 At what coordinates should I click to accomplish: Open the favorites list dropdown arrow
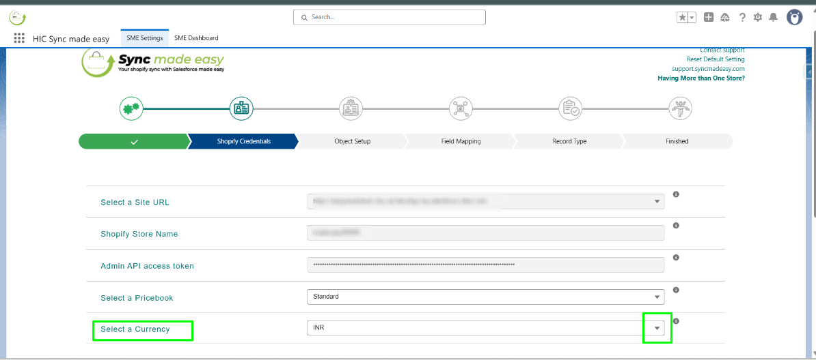pos(692,18)
